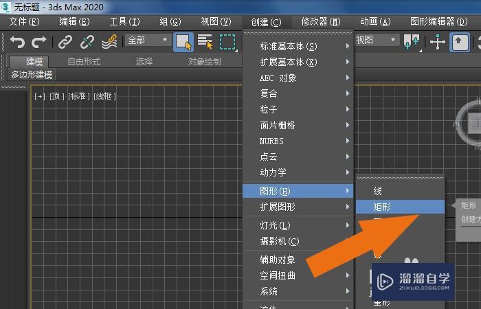This screenshot has width=481, height=309.
Task: Expand the 点云 submenu
Action: [298, 157]
